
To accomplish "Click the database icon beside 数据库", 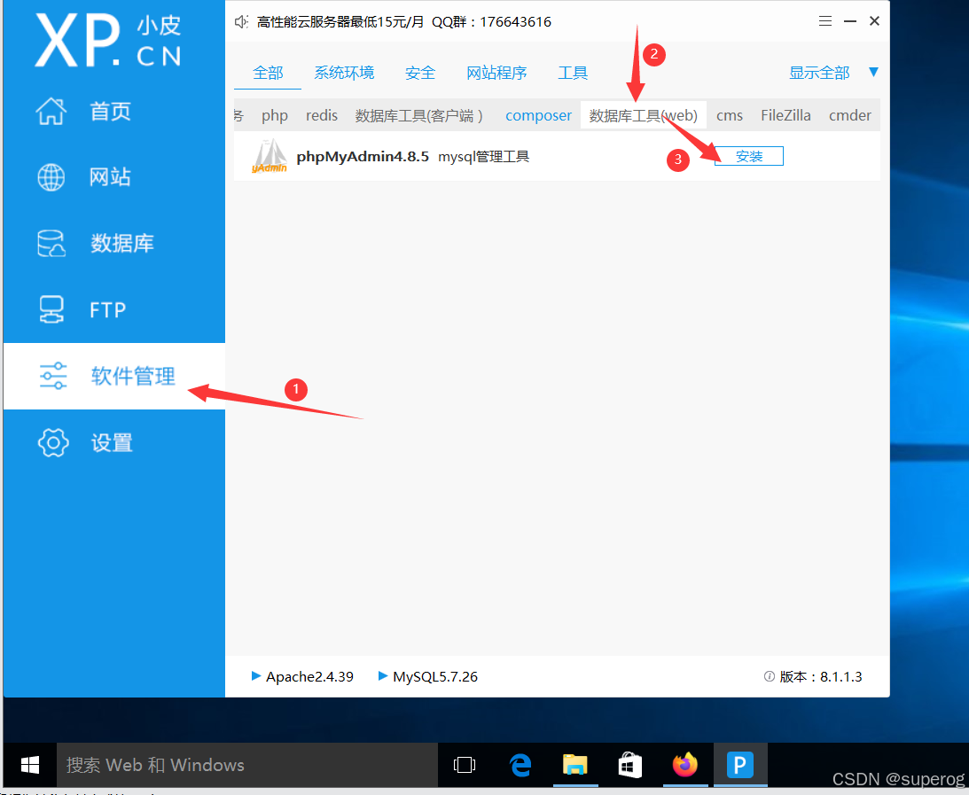I will [51, 244].
